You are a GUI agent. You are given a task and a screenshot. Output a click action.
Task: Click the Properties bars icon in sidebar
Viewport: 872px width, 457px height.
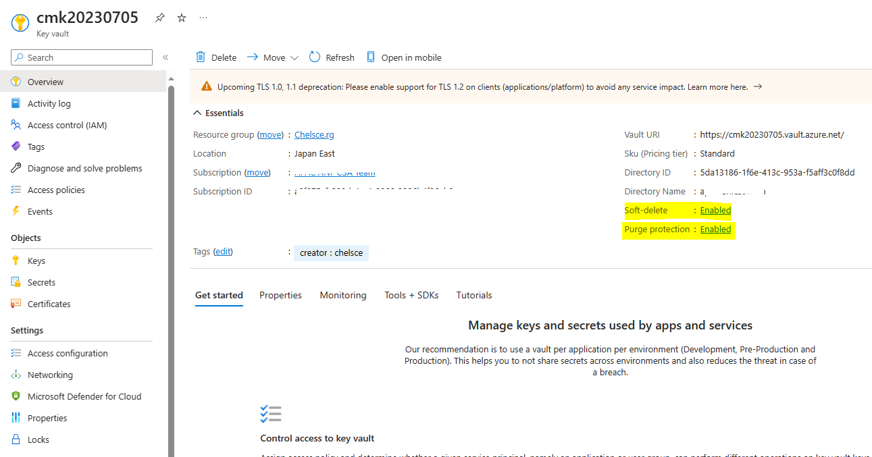pos(16,418)
